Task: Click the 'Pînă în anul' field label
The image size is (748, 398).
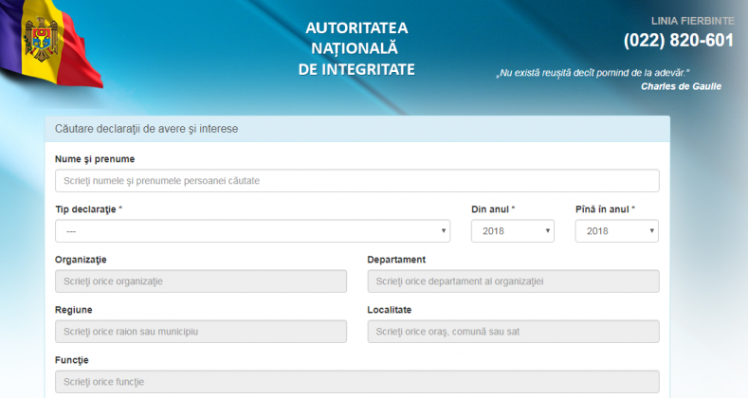Action: point(605,209)
